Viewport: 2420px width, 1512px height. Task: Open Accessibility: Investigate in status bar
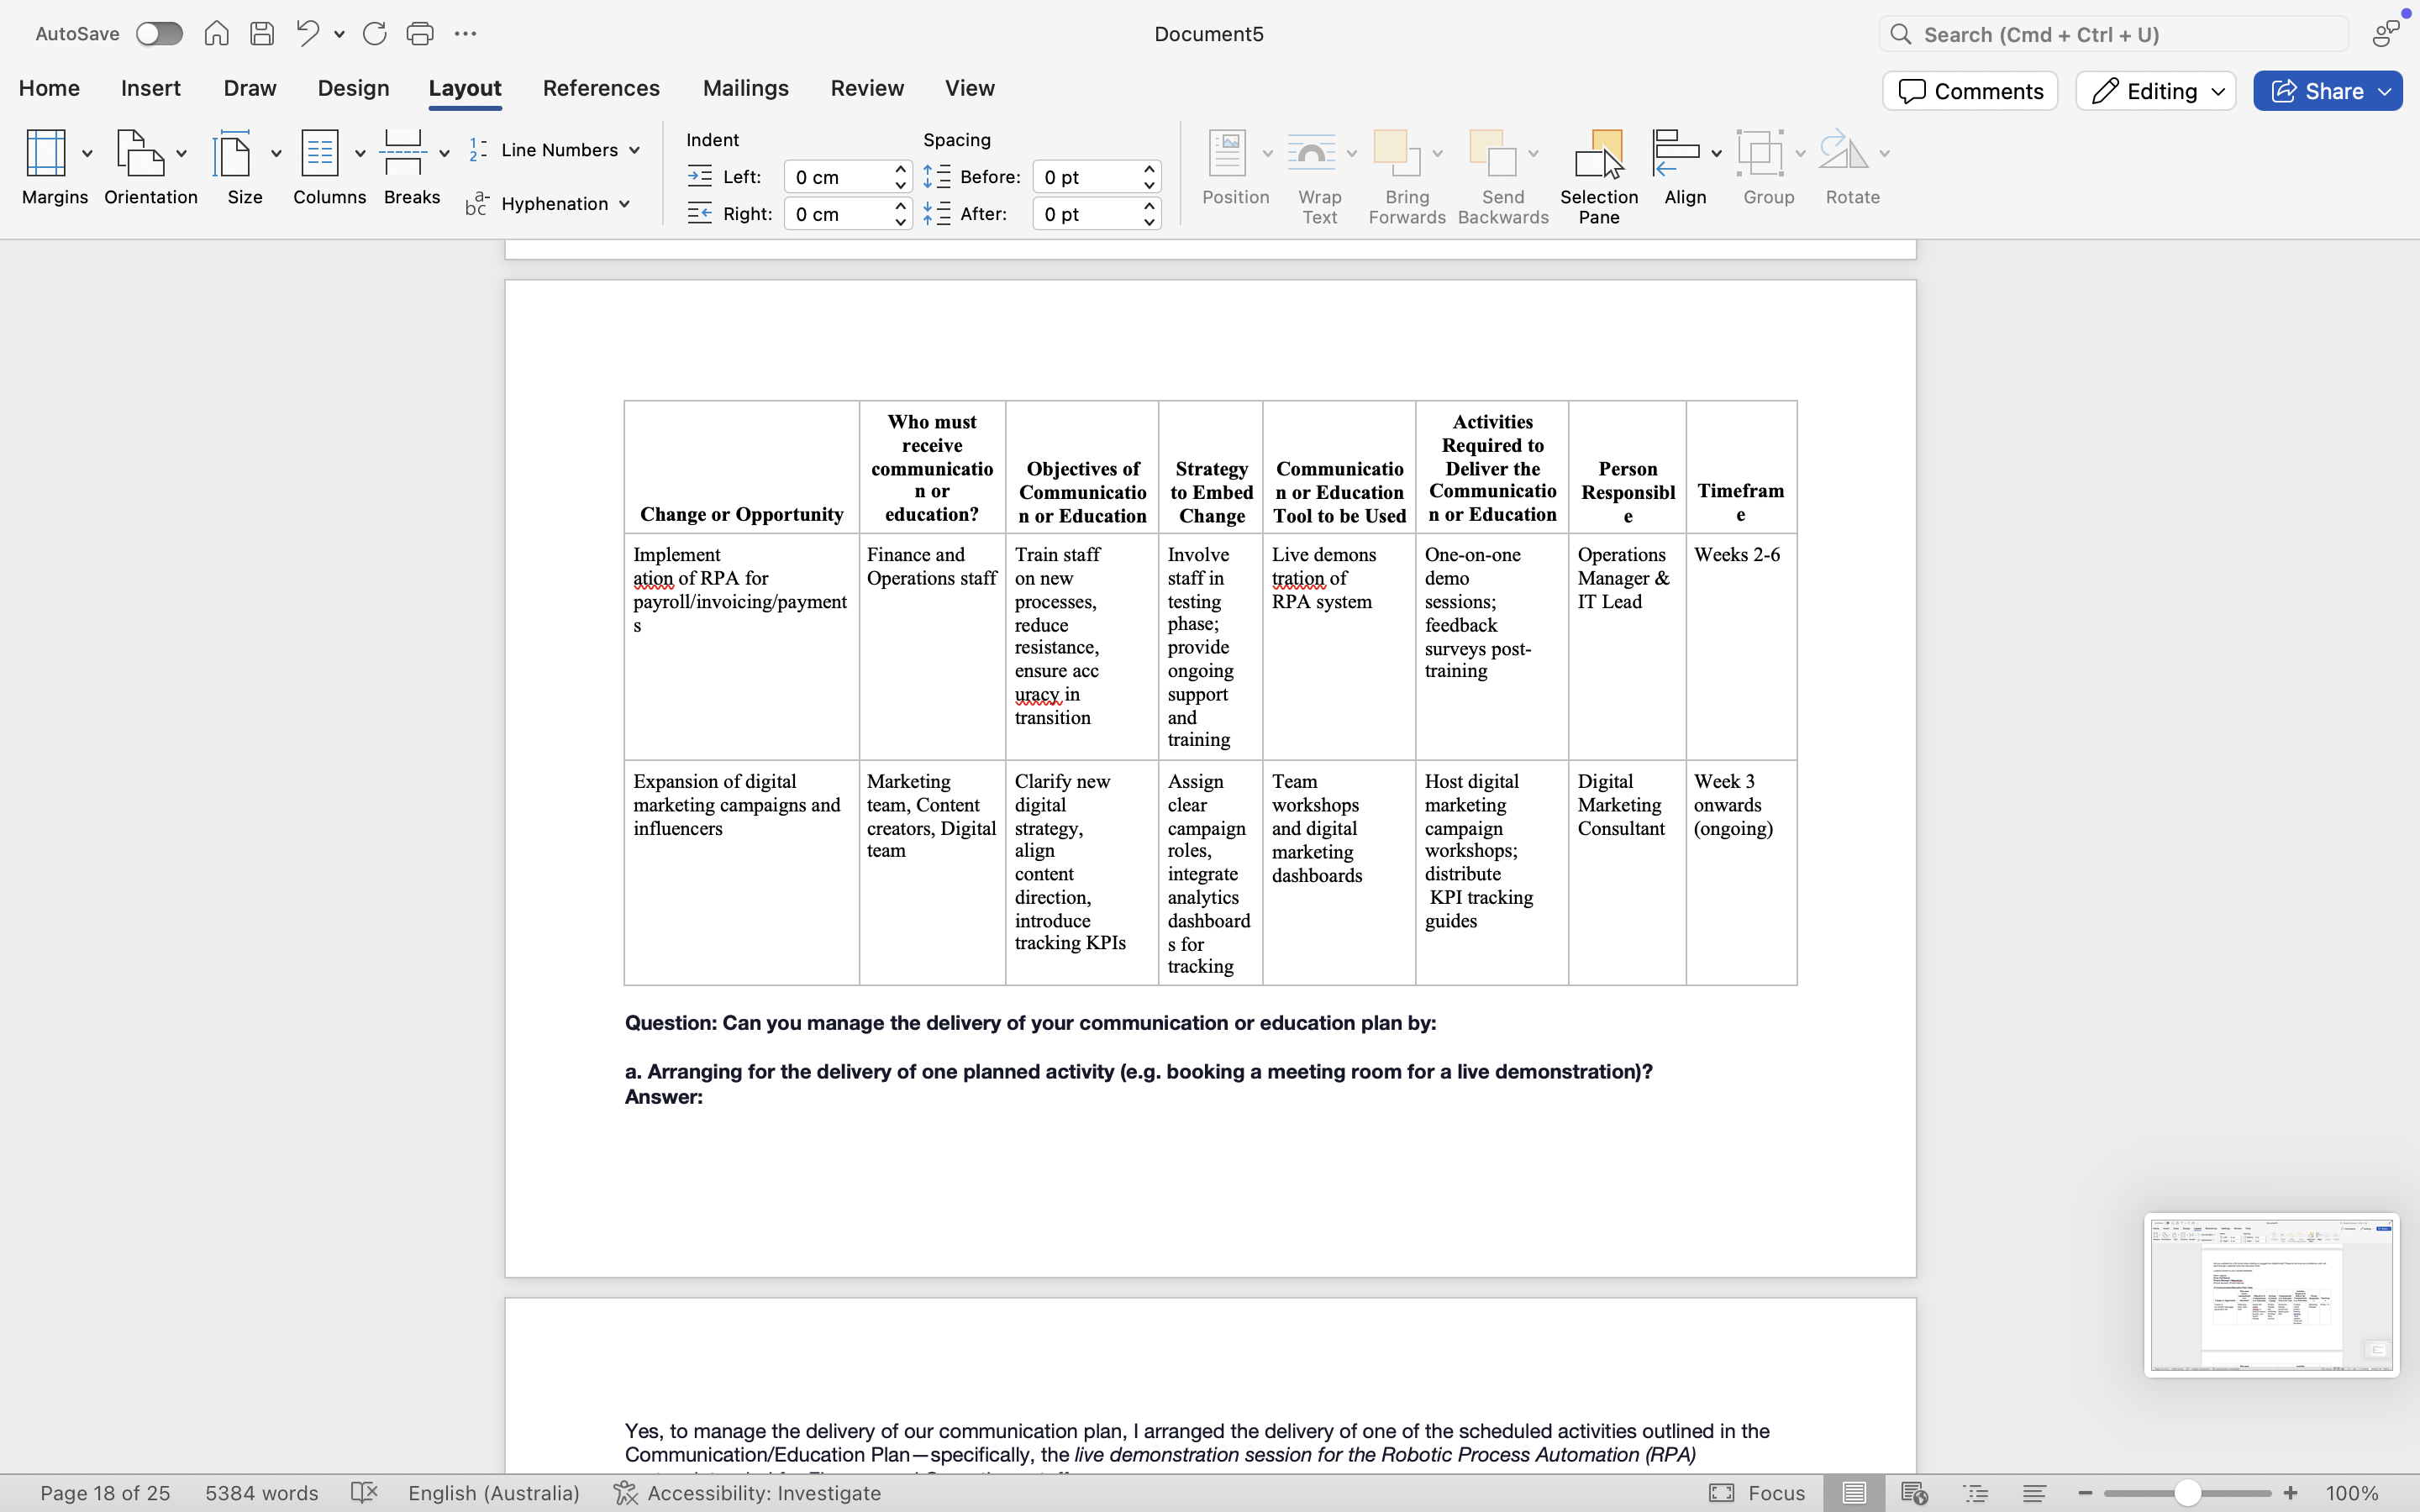747,1493
